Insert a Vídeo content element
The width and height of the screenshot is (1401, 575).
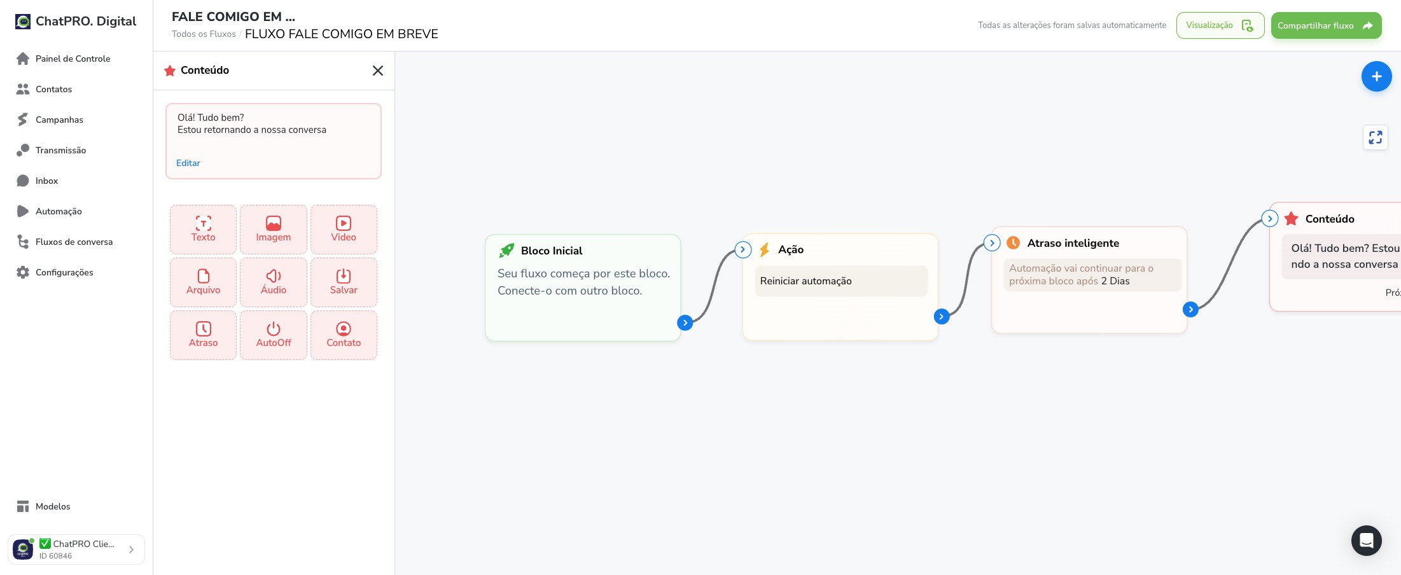344,230
